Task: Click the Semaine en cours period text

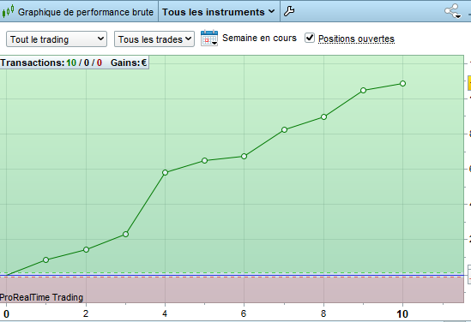Action: (259, 38)
